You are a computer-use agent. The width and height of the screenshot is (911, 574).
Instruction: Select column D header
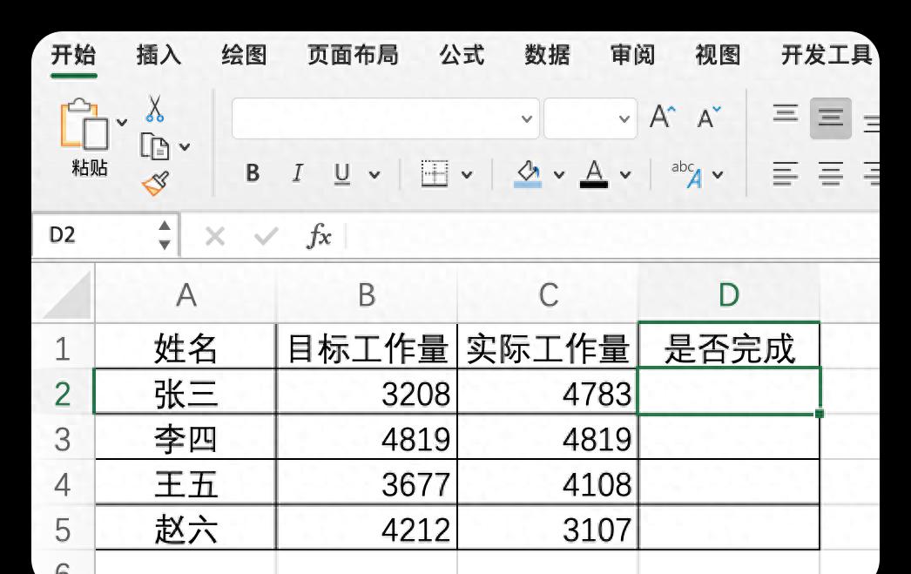pos(729,294)
